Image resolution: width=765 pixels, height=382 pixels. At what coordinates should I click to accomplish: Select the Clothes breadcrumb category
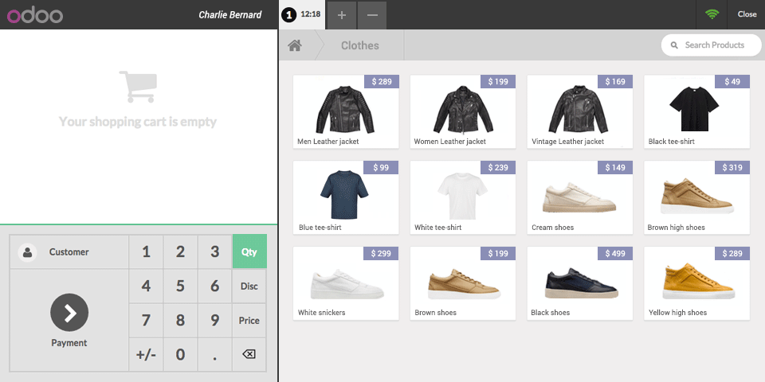click(360, 46)
